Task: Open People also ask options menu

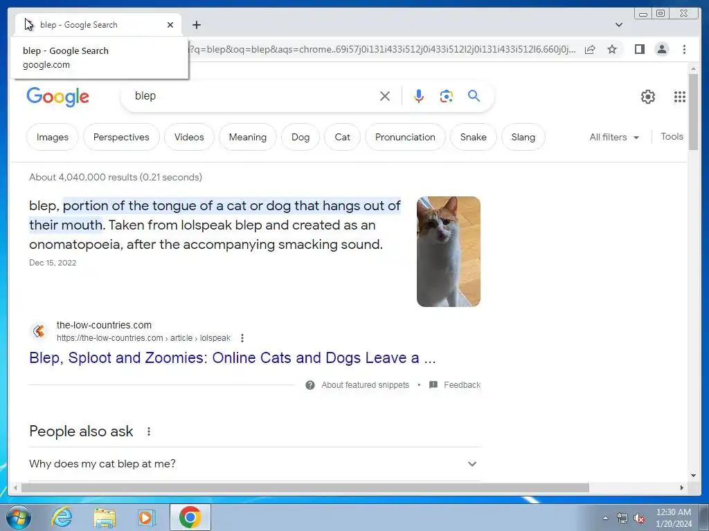Action: [x=149, y=431]
